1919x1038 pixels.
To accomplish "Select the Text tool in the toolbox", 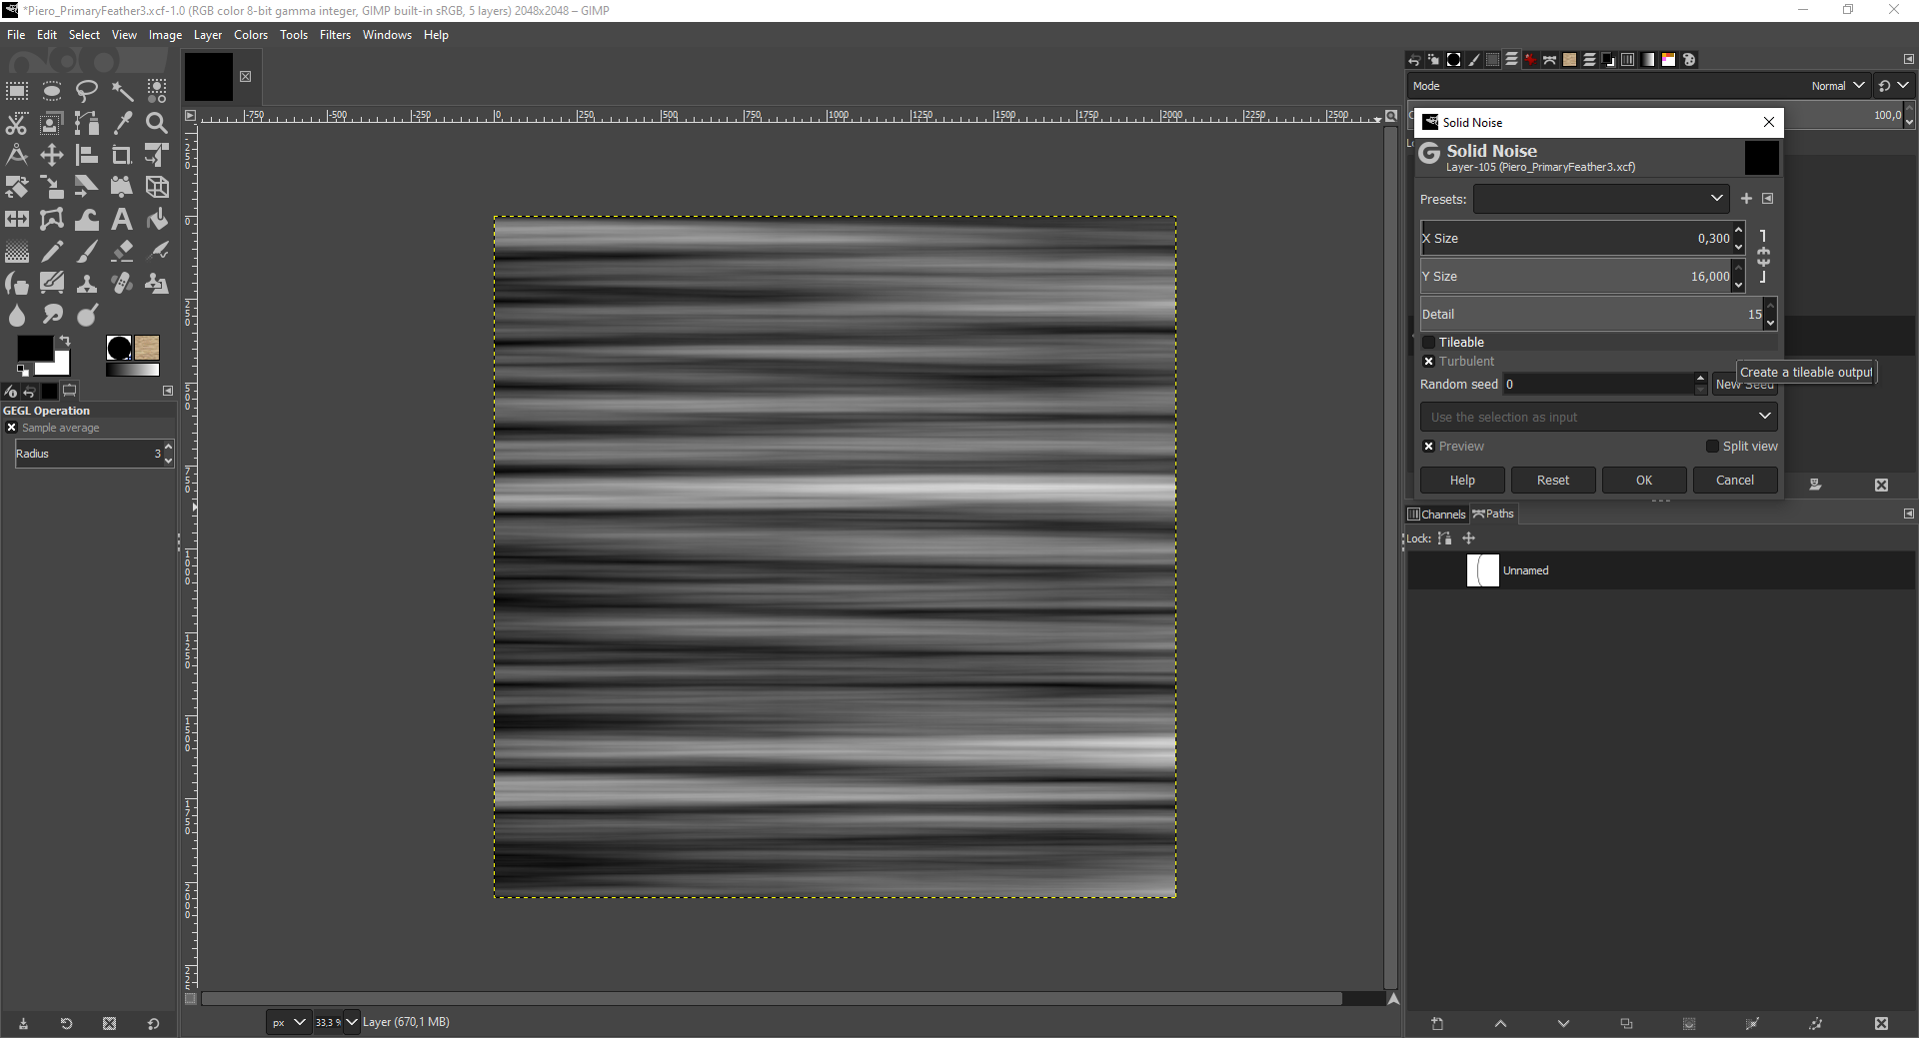I will pyautogui.click(x=121, y=219).
